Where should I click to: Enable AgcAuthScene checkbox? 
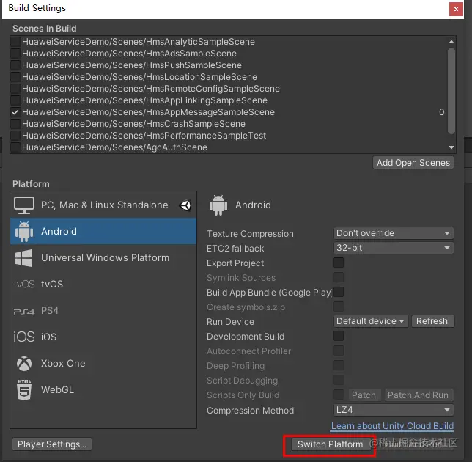tap(15, 147)
